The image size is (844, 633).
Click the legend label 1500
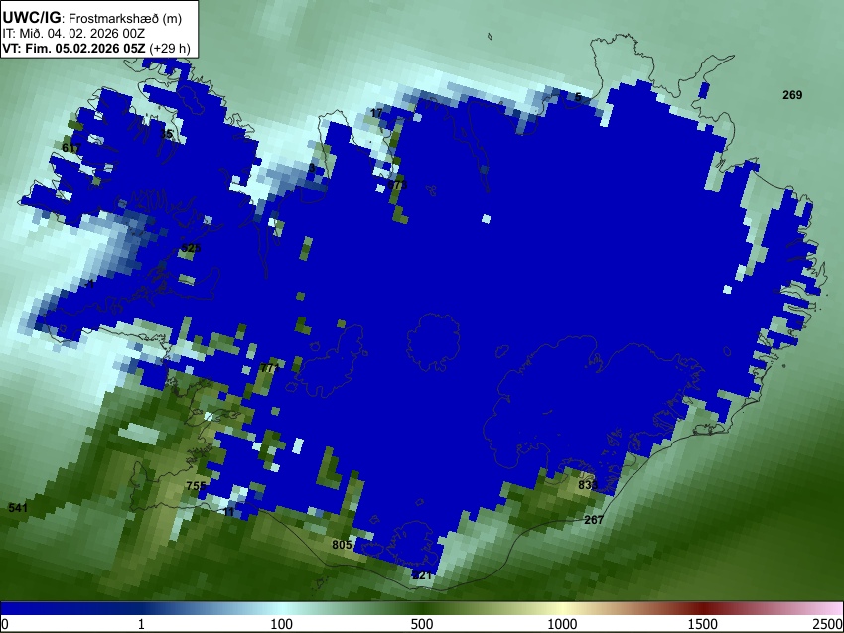pyautogui.click(x=703, y=624)
